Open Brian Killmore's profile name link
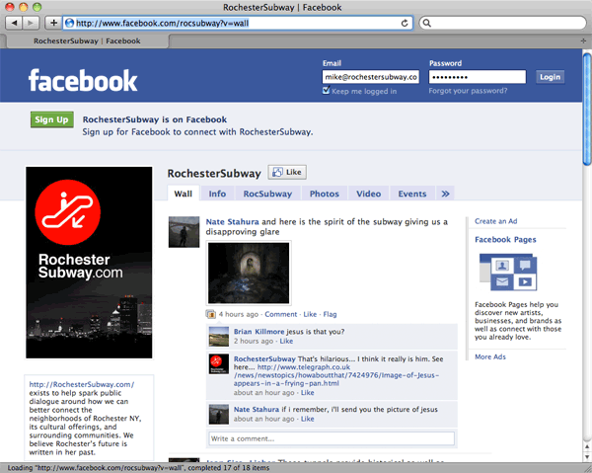Image resolution: width=592 pixels, height=473 pixels. click(259, 332)
